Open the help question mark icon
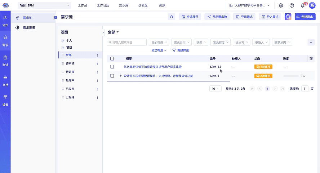 click(x=292, y=5)
